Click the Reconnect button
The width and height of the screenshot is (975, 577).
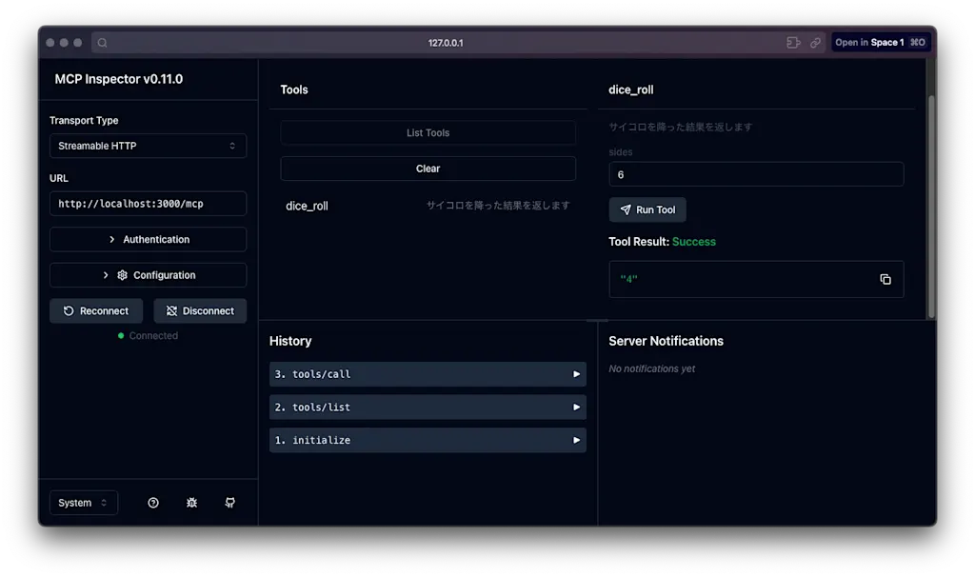pyautogui.click(x=96, y=311)
